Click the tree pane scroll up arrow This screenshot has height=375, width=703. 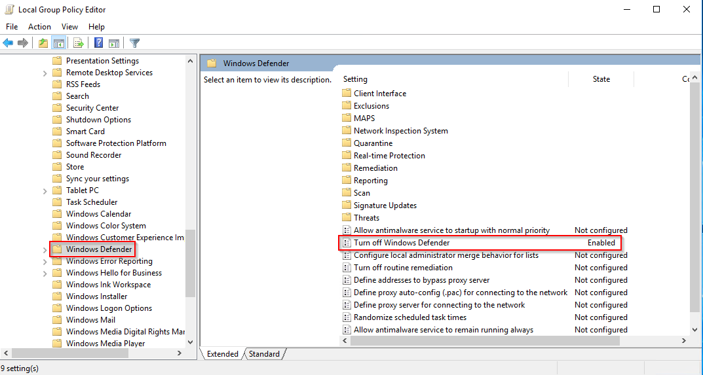190,61
